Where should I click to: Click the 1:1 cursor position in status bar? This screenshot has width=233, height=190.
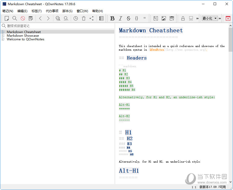(x=194, y=187)
